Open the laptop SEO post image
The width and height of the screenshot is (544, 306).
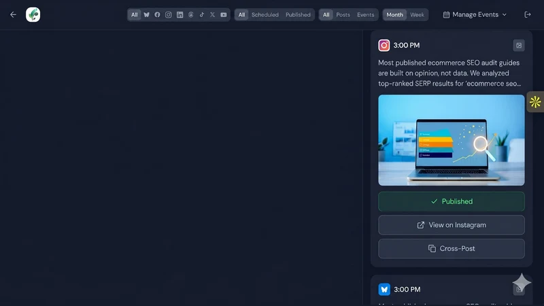point(452,140)
